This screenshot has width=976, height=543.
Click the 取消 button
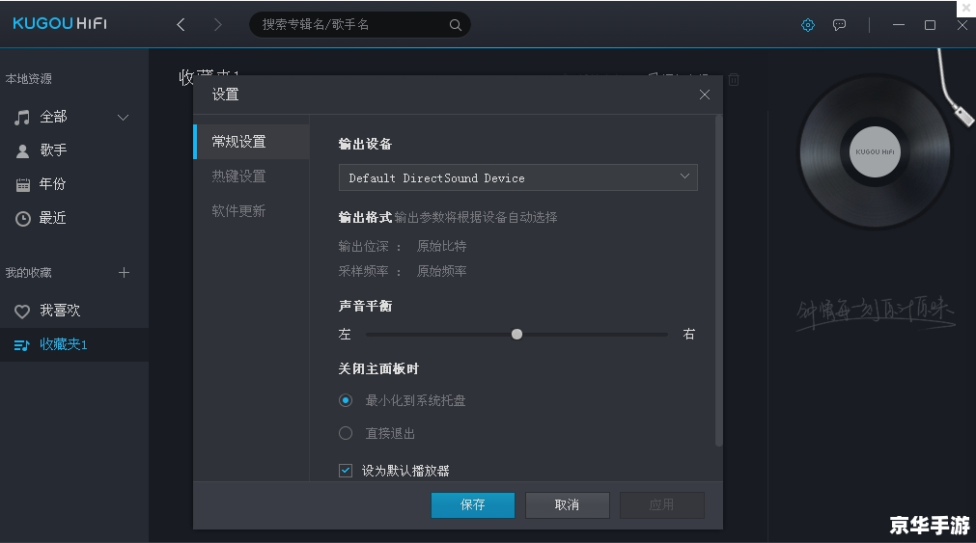coord(567,505)
